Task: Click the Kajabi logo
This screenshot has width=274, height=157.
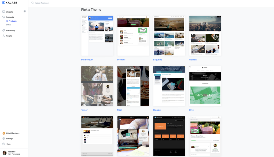Action: 9,3
